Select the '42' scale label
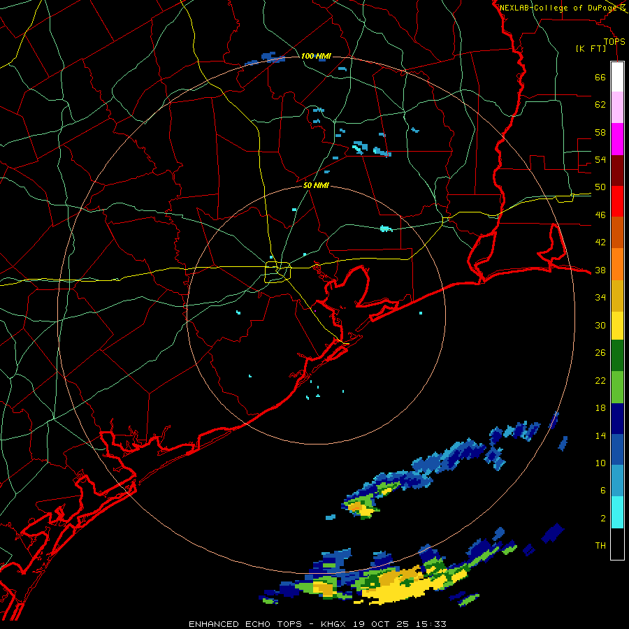629x629 pixels. pyautogui.click(x=600, y=243)
